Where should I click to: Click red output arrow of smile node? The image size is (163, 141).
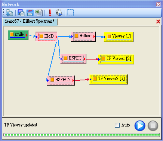point(27,35)
